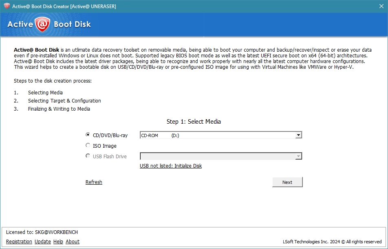Click the Update link
The image size is (388, 249).
click(x=42, y=242)
